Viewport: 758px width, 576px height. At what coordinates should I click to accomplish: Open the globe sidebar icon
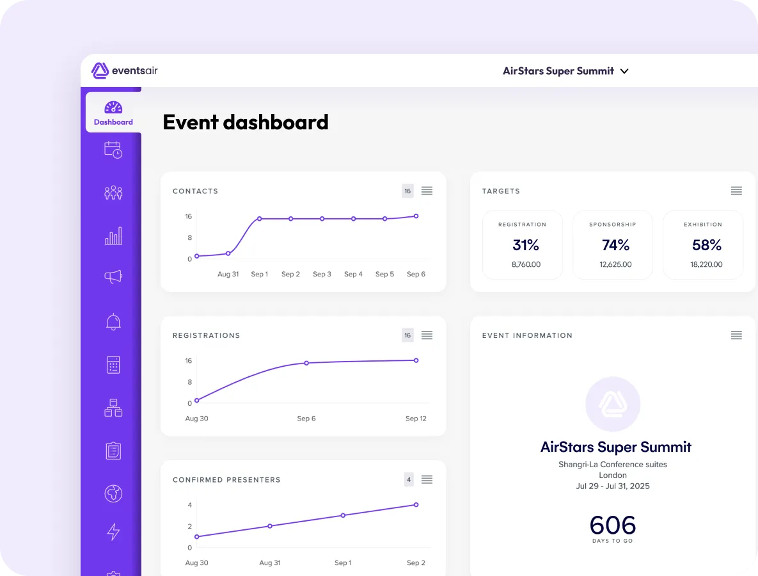tap(113, 493)
